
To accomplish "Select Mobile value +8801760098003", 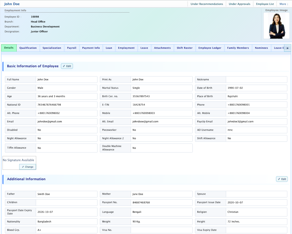I will click(144, 113).
